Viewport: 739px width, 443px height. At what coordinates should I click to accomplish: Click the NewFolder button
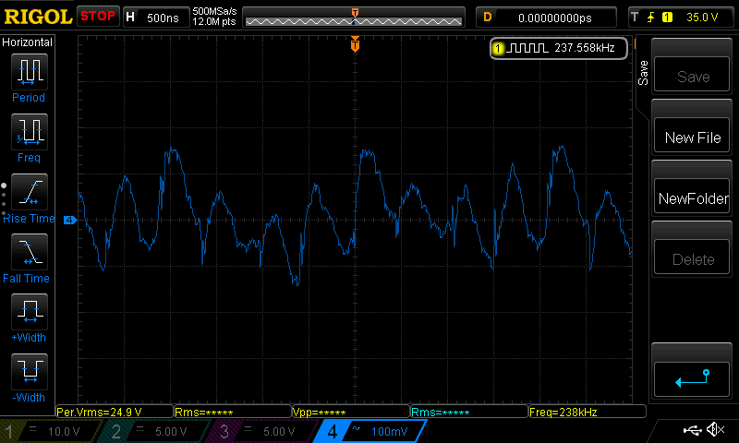(x=692, y=198)
